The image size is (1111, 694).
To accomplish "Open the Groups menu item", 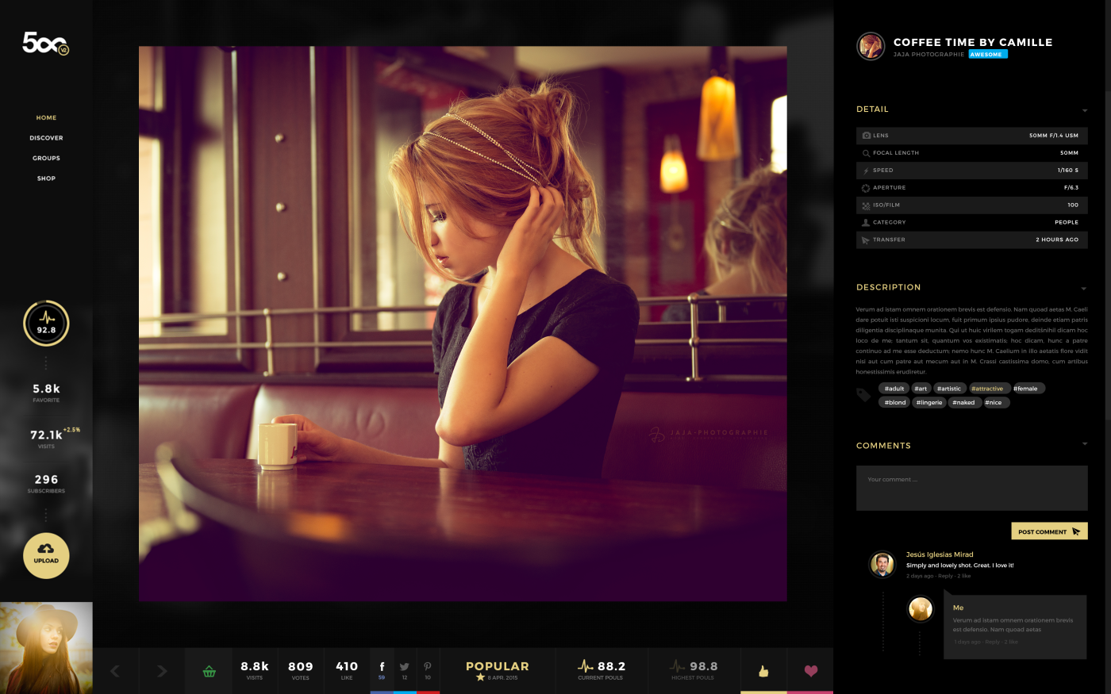I will [x=46, y=158].
